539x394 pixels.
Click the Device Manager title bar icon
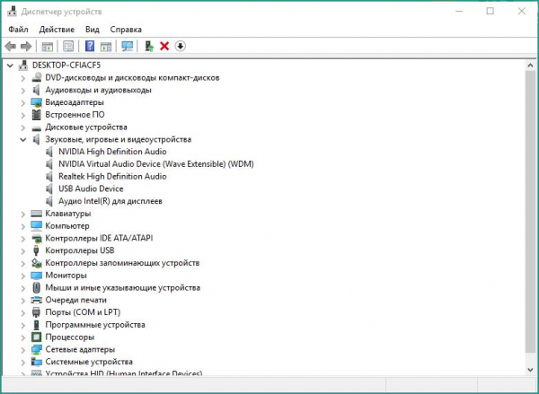click(12, 12)
